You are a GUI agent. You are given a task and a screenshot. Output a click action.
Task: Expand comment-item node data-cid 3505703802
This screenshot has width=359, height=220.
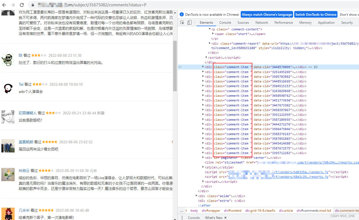point(203,77)
